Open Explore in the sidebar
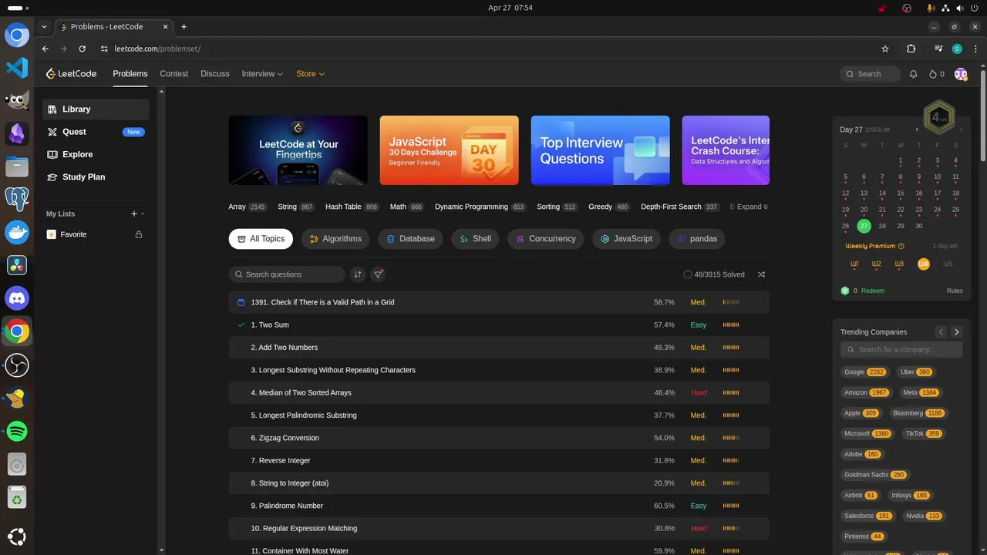 click(96, 154)
